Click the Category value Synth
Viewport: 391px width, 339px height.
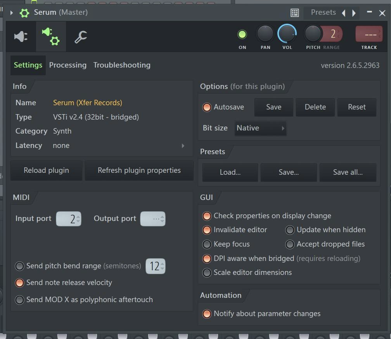(62, 131)
